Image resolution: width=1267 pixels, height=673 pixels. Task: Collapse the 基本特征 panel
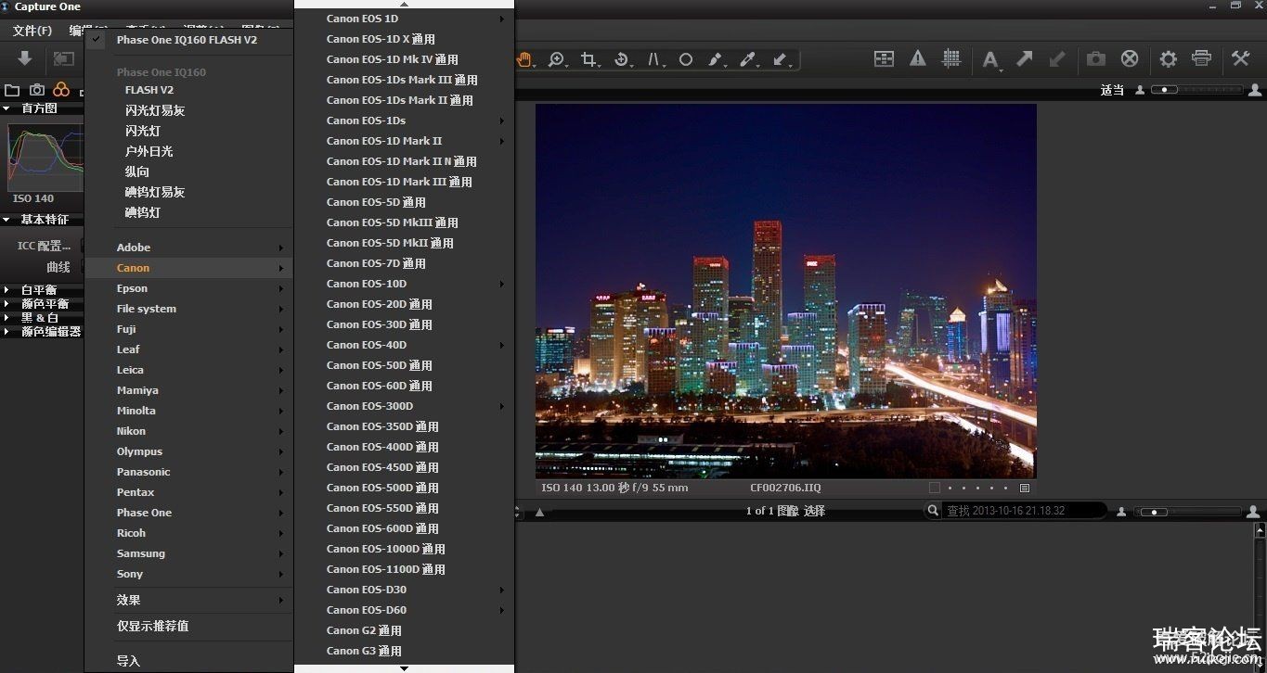[6, 220]
